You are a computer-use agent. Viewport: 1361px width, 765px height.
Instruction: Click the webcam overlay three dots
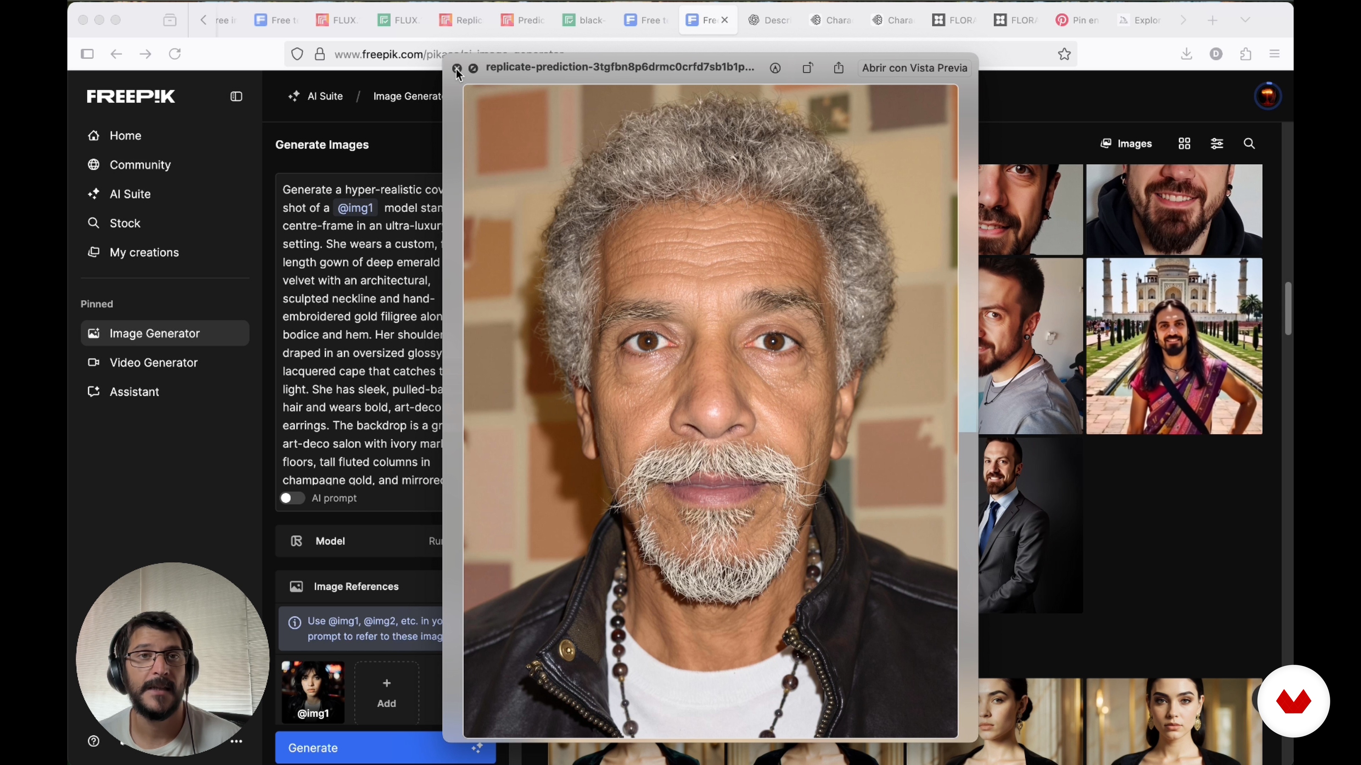click(x=236, y=741)
